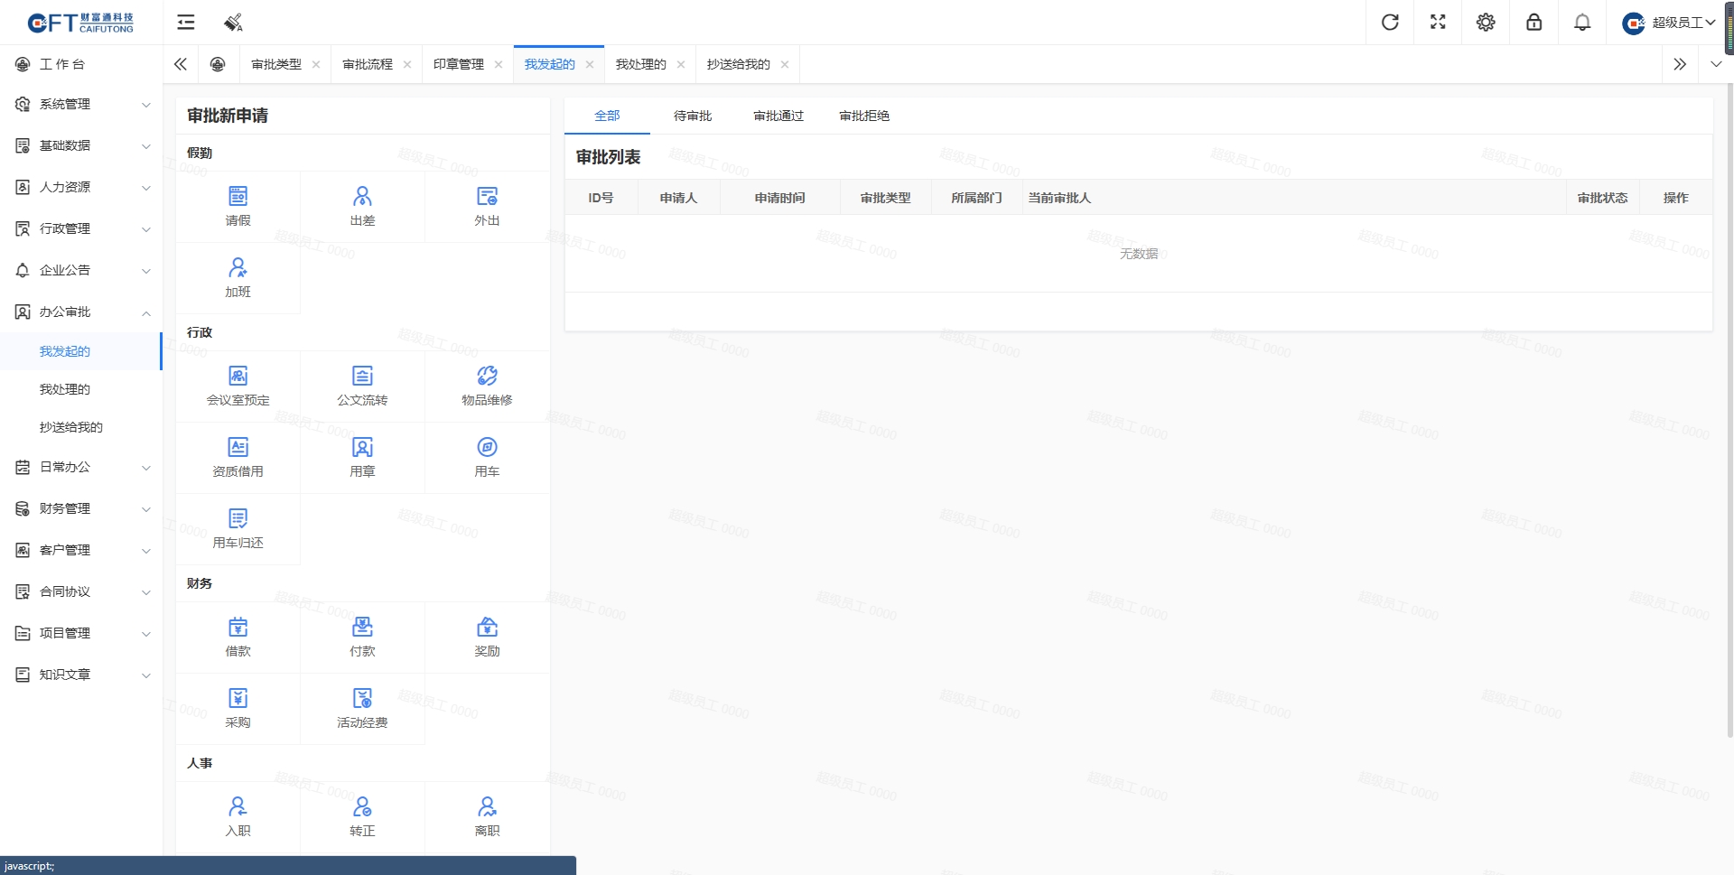Open notifications bell
This screenshot has width=1734, height=875.
[1582, 23]
